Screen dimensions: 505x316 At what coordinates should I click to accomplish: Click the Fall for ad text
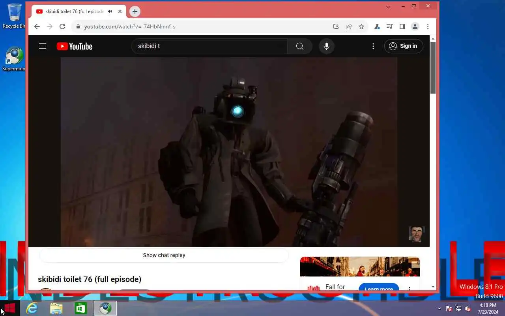[x=335, y=287]
